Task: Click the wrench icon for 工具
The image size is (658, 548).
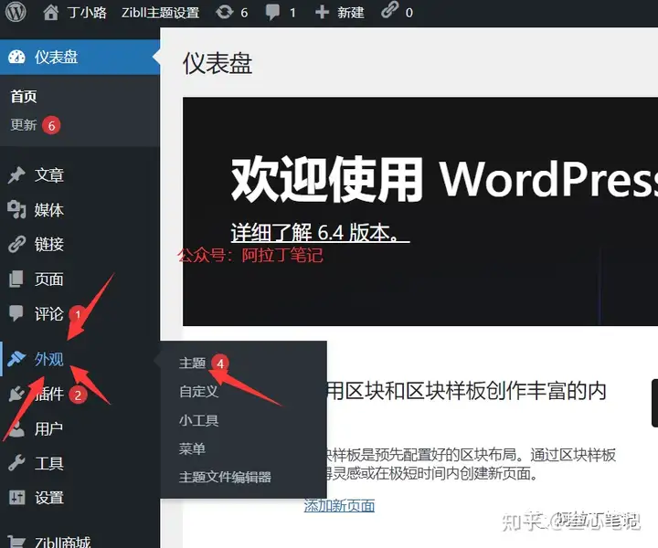Action: (x=16, y=463)
